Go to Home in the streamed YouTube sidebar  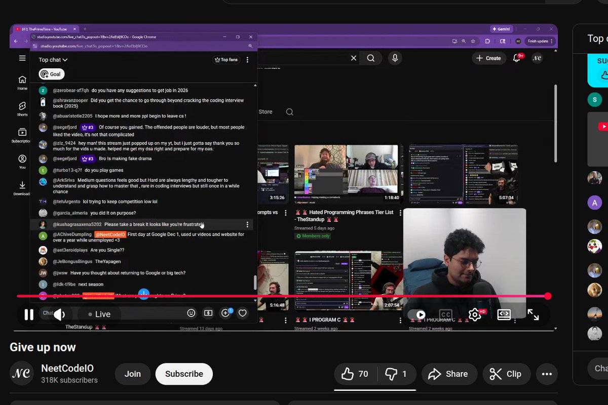tap(22, 83)
